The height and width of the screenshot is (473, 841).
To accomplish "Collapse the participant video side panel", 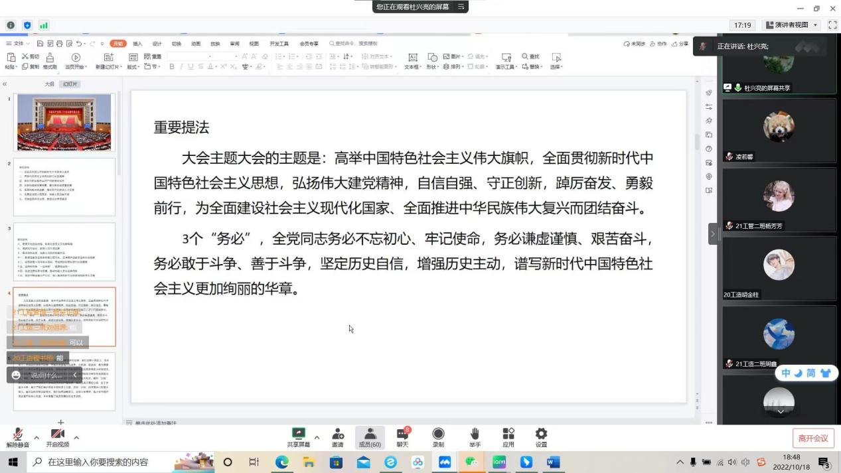I will pyautogui.click(x=713, y=234).
